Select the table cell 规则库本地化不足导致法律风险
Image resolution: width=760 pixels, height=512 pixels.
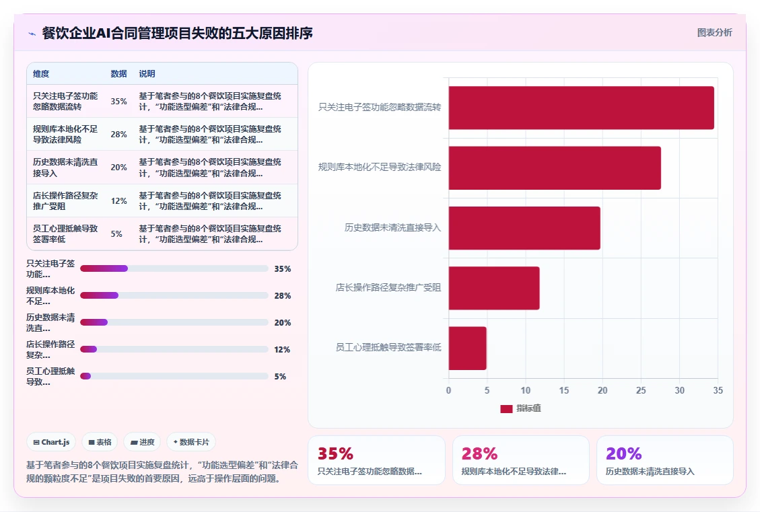coord(65,134)
